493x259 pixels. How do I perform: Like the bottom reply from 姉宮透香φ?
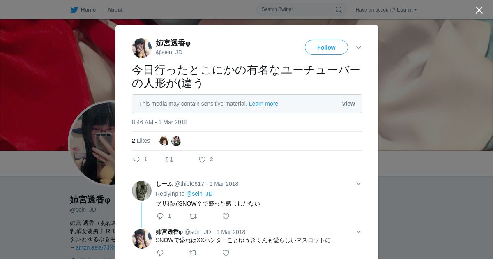[x=226, y=253]
